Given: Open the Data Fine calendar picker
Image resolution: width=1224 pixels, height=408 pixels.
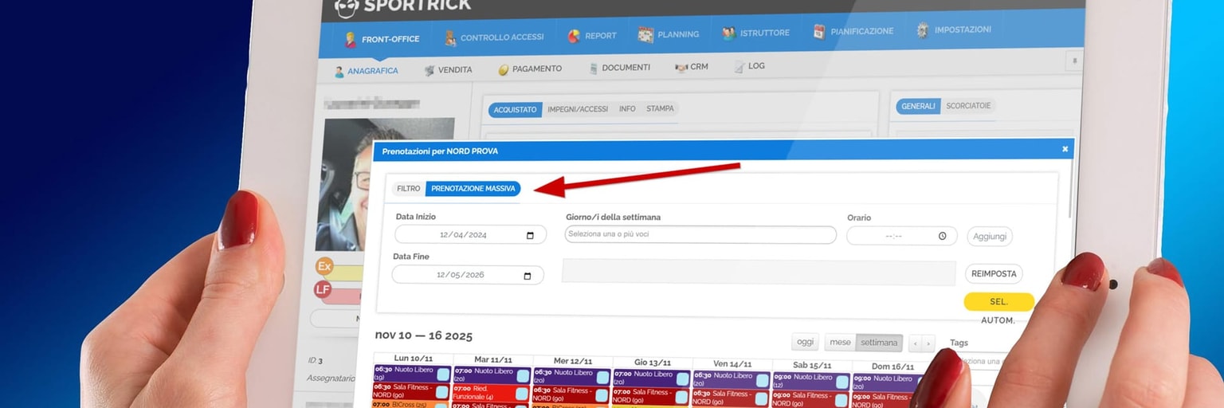Looking at the screenshot, I should tap(528, 276).
